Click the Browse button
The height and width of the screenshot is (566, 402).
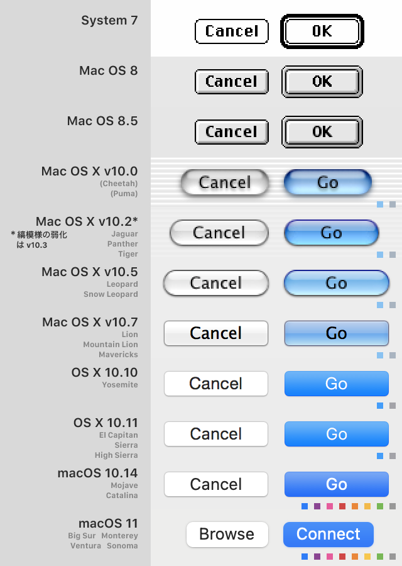coord(227,535)
